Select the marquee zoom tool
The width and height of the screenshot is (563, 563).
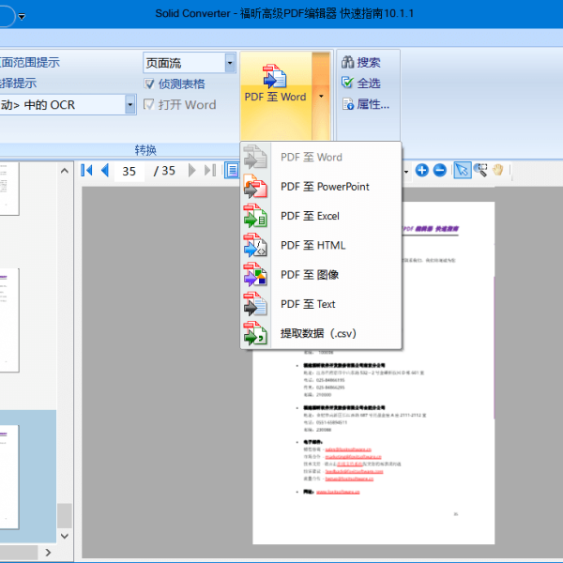[480, 170]
